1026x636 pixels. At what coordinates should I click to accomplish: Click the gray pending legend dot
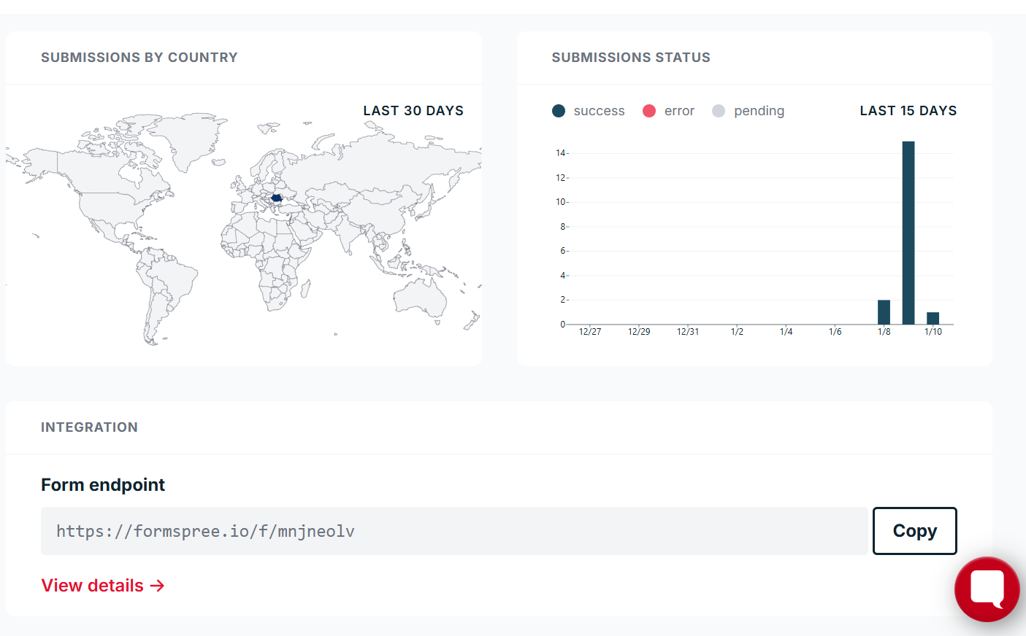tap(719, 111)
